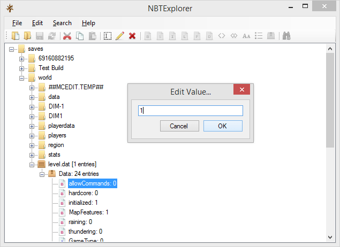Select the thundering: 0 entry

(85, 231)
